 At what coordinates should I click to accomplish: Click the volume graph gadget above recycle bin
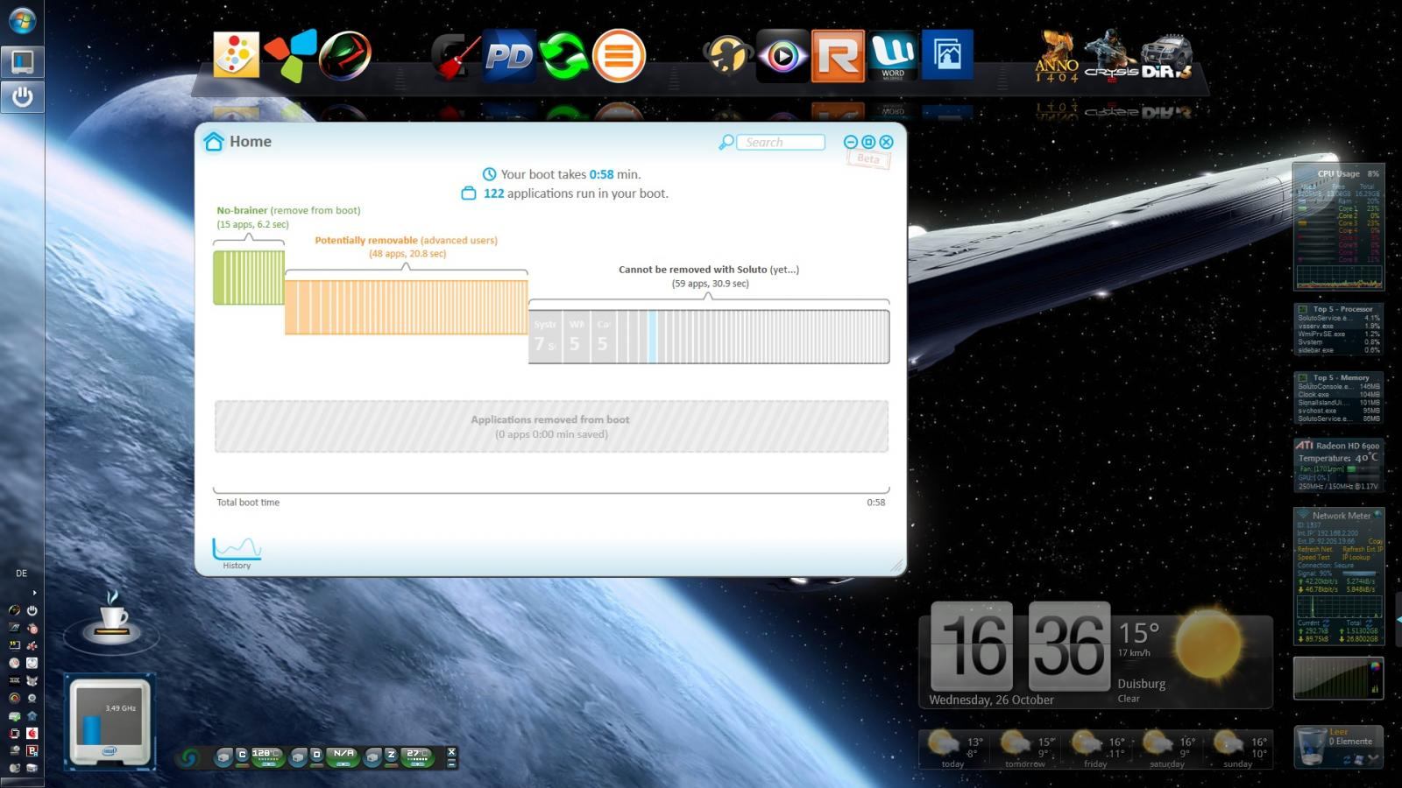pyautogui.click(x=1338, y=679)
